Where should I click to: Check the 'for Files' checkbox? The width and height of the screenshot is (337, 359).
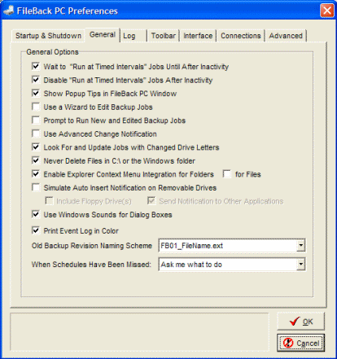pos(227,174)
